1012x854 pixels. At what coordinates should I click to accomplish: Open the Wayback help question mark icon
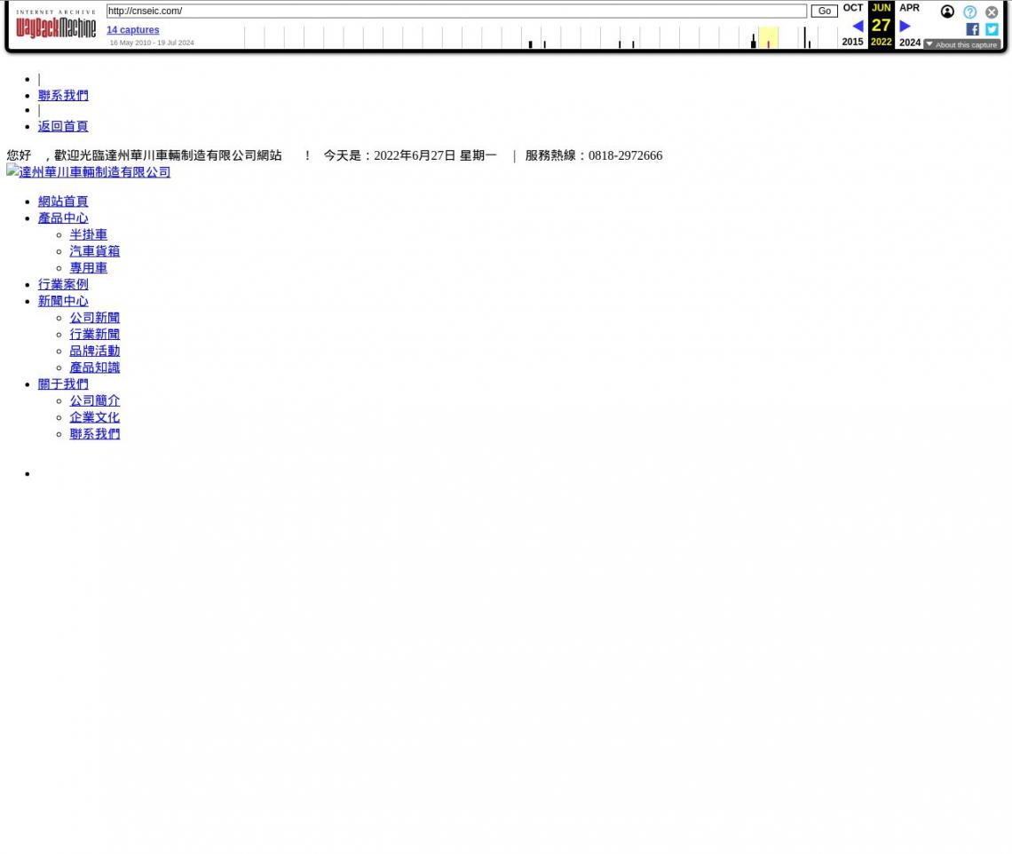pyautogui.click(x=969, y=12)
